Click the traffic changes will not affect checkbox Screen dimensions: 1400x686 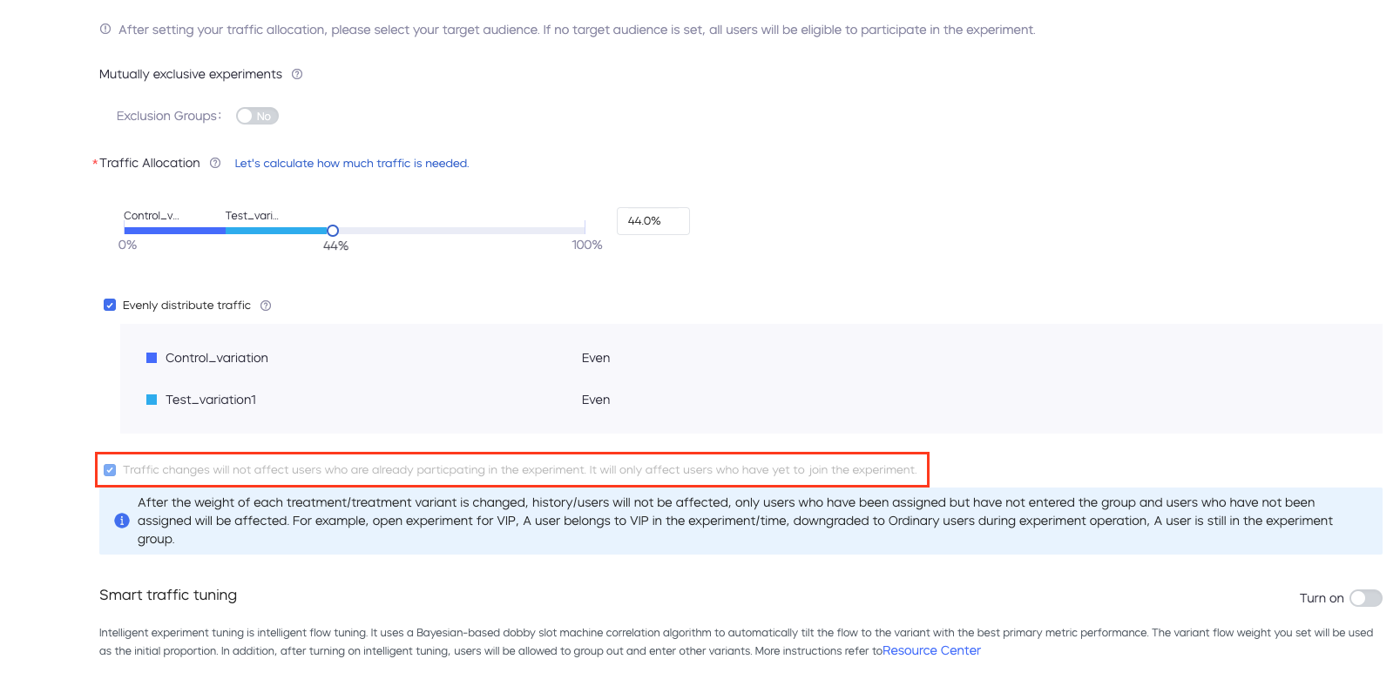click(x=110, y=470)
